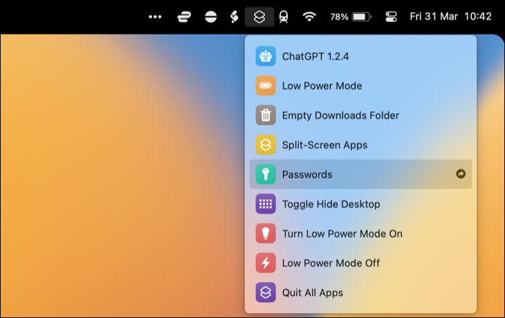Select the Passwords shortcut
Screen dimensions: 505x318
pos(360,174)
